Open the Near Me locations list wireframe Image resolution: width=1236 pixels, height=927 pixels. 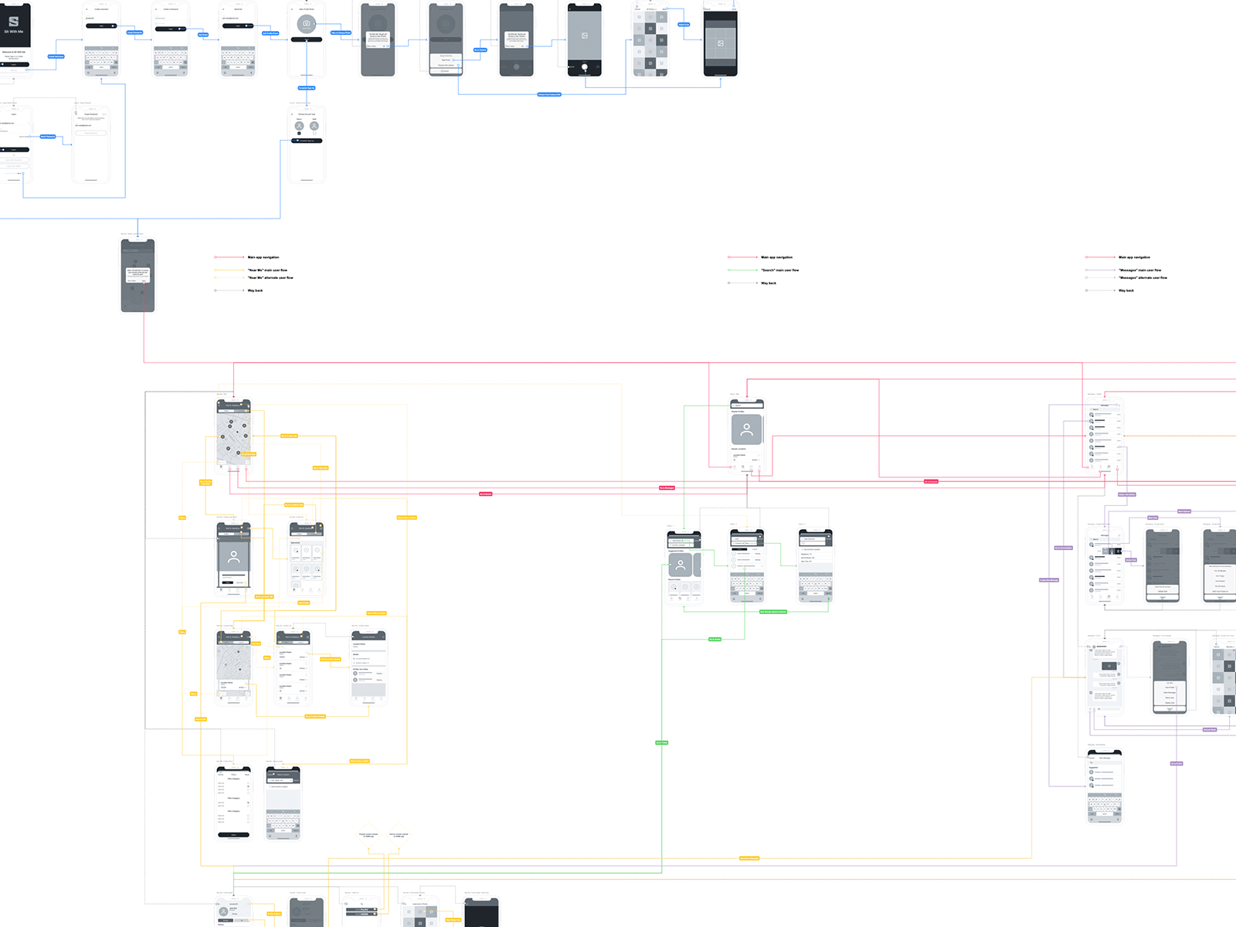pos(293,668)
